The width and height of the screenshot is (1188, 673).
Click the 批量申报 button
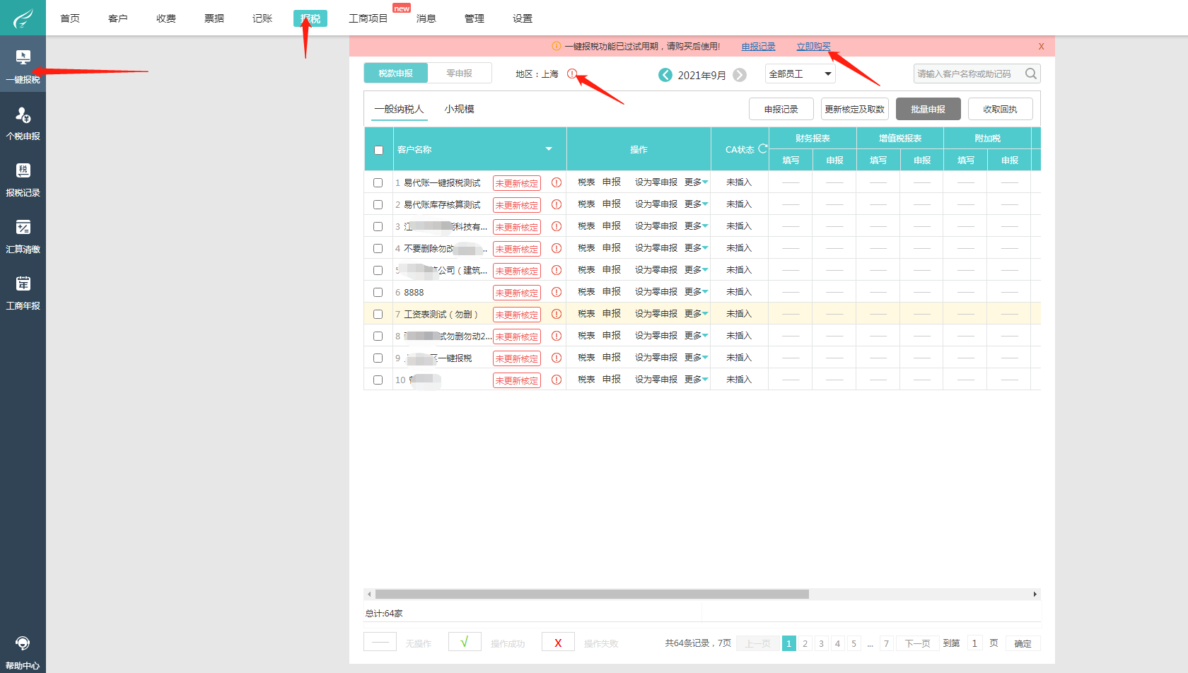[x=928, y=109]
